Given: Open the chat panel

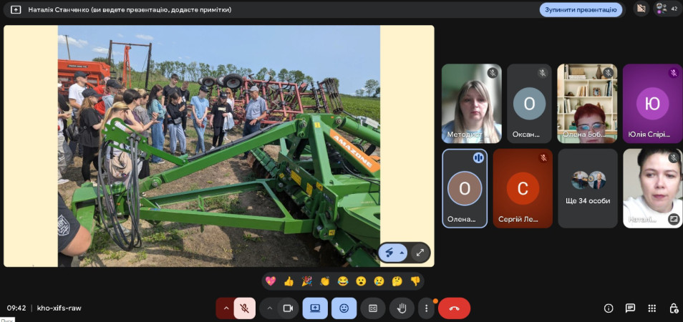Looking at the screenshot, I should click(630, 308).
